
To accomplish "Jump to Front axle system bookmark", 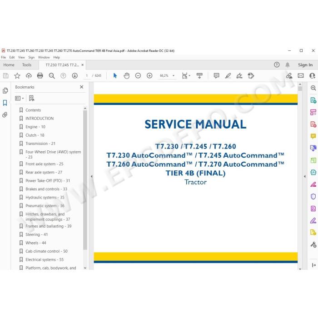I will point(45,164).
